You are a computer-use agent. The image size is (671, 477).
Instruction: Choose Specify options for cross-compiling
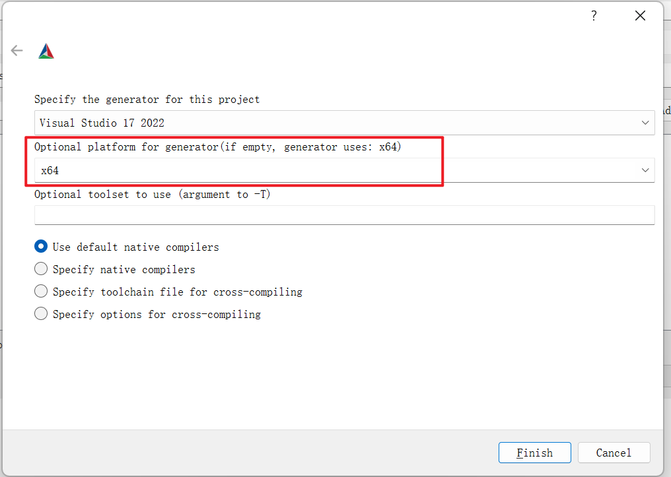(x=41, y=314)
